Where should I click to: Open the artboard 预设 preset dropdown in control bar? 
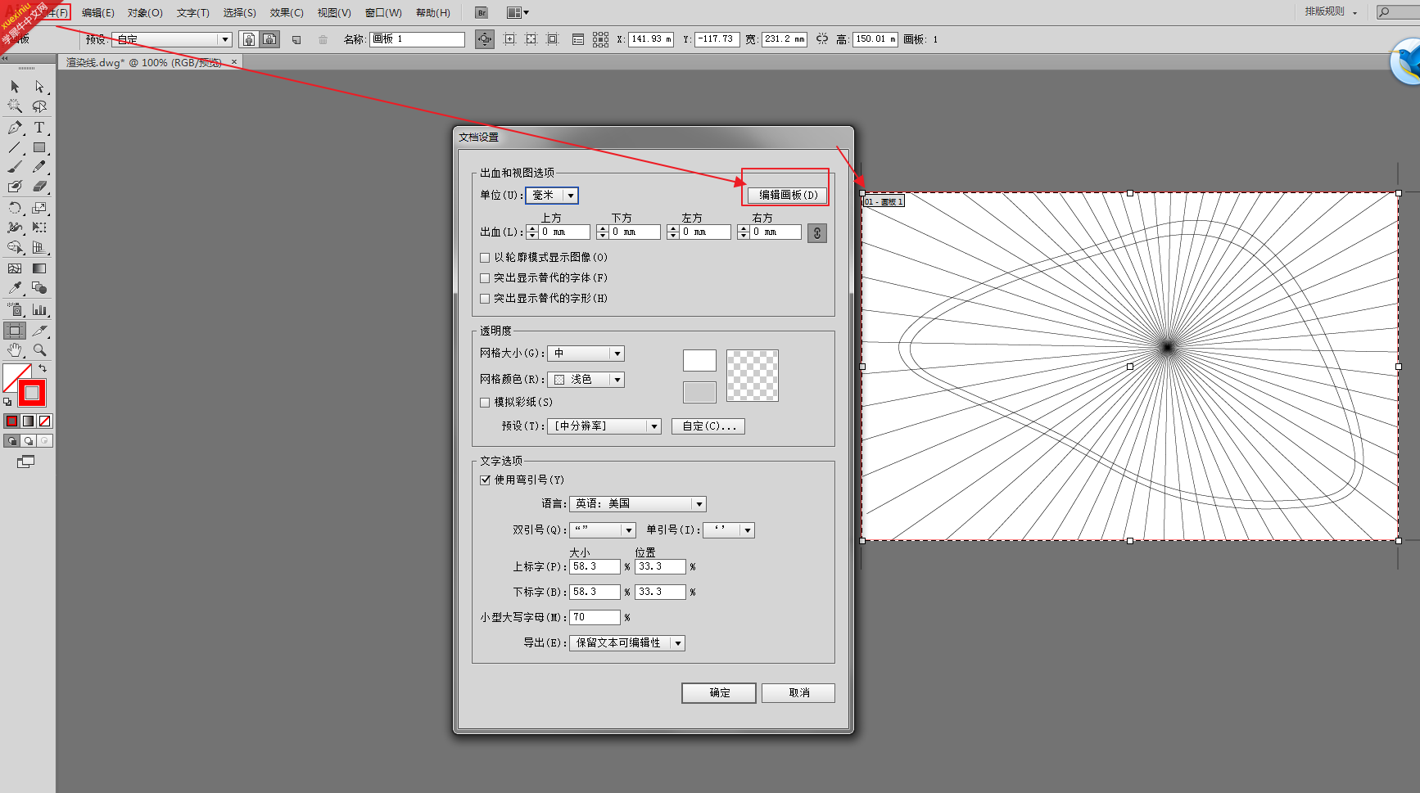(172, 39)
